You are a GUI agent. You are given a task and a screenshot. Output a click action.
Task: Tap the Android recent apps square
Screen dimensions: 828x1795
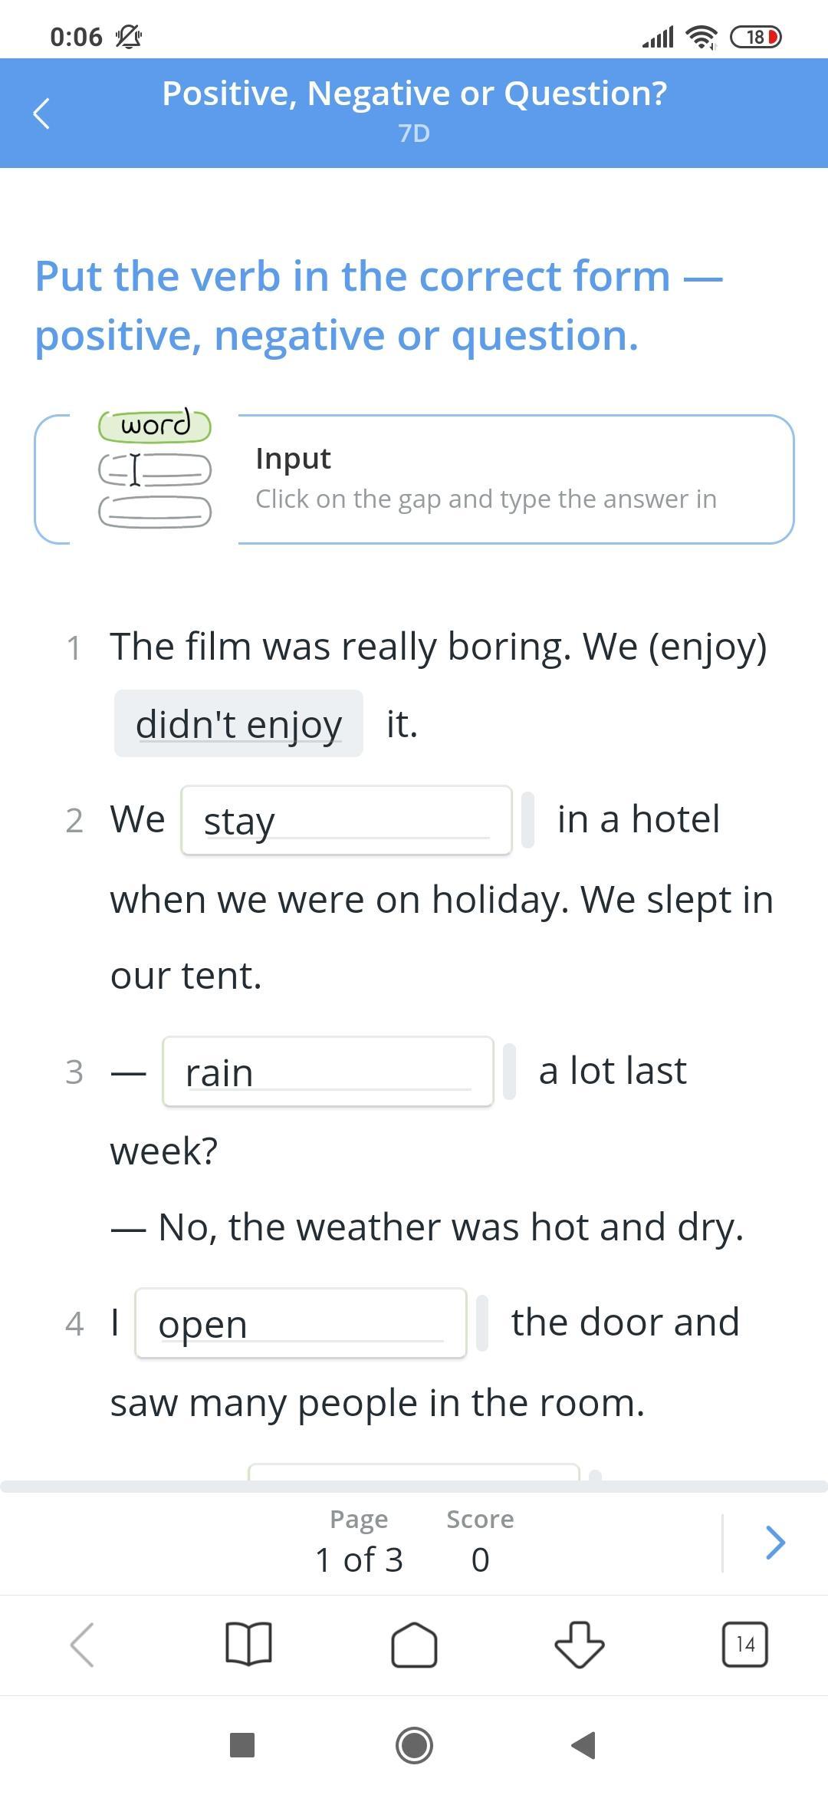point(242,1745)
